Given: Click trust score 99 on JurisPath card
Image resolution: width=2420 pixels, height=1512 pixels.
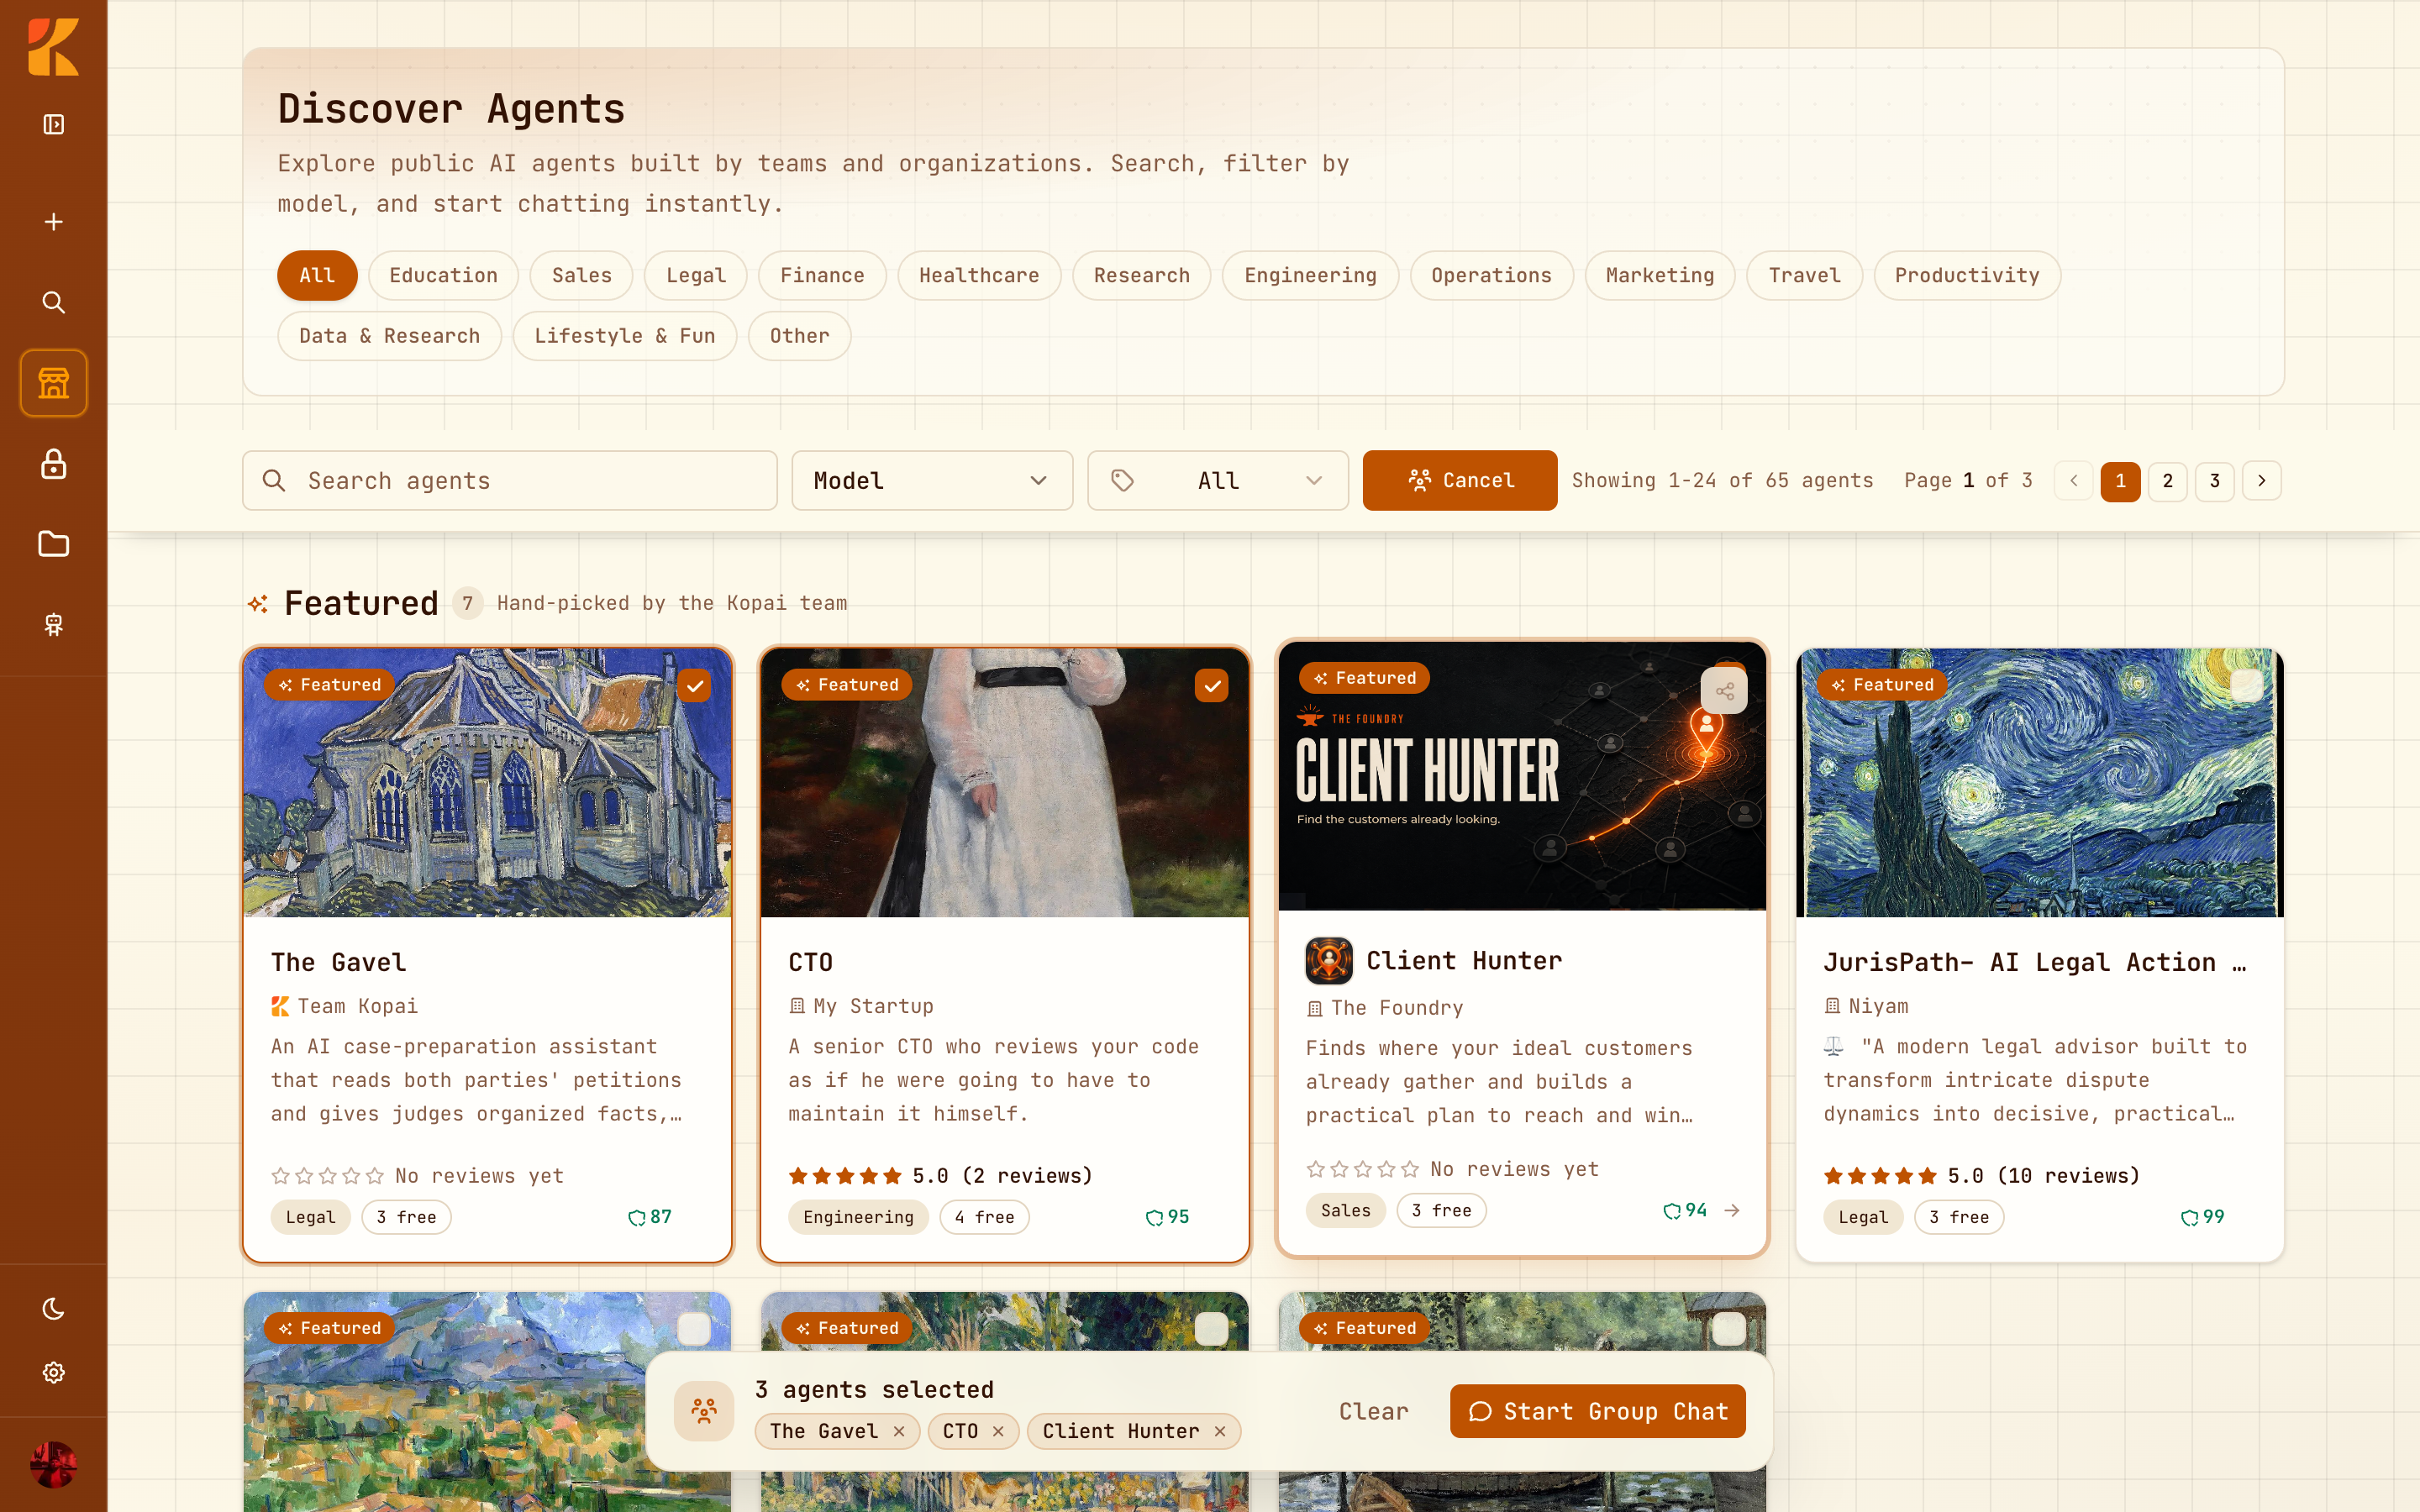Looking at the screenshot, I should [2202, 1217].
